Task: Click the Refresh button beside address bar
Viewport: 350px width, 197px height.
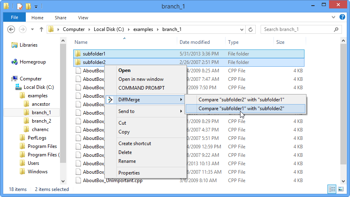Action: point(251,29)
